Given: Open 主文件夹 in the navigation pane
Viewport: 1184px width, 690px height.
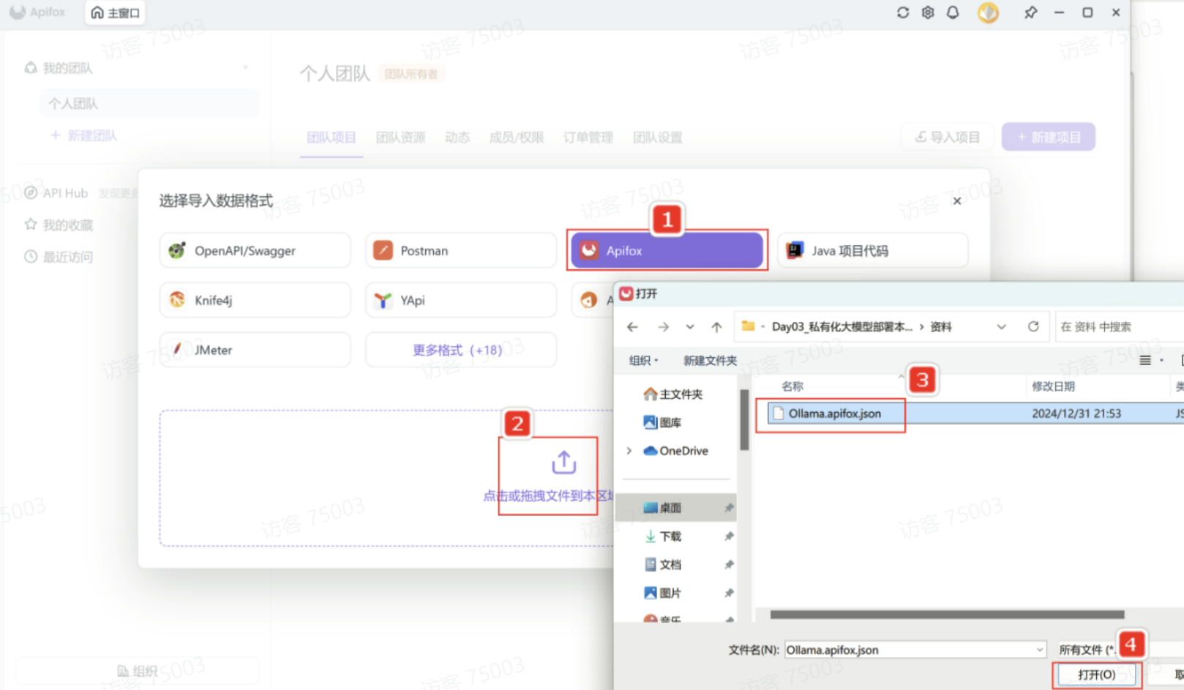Looking at the screenshot, I should [673, 394].
